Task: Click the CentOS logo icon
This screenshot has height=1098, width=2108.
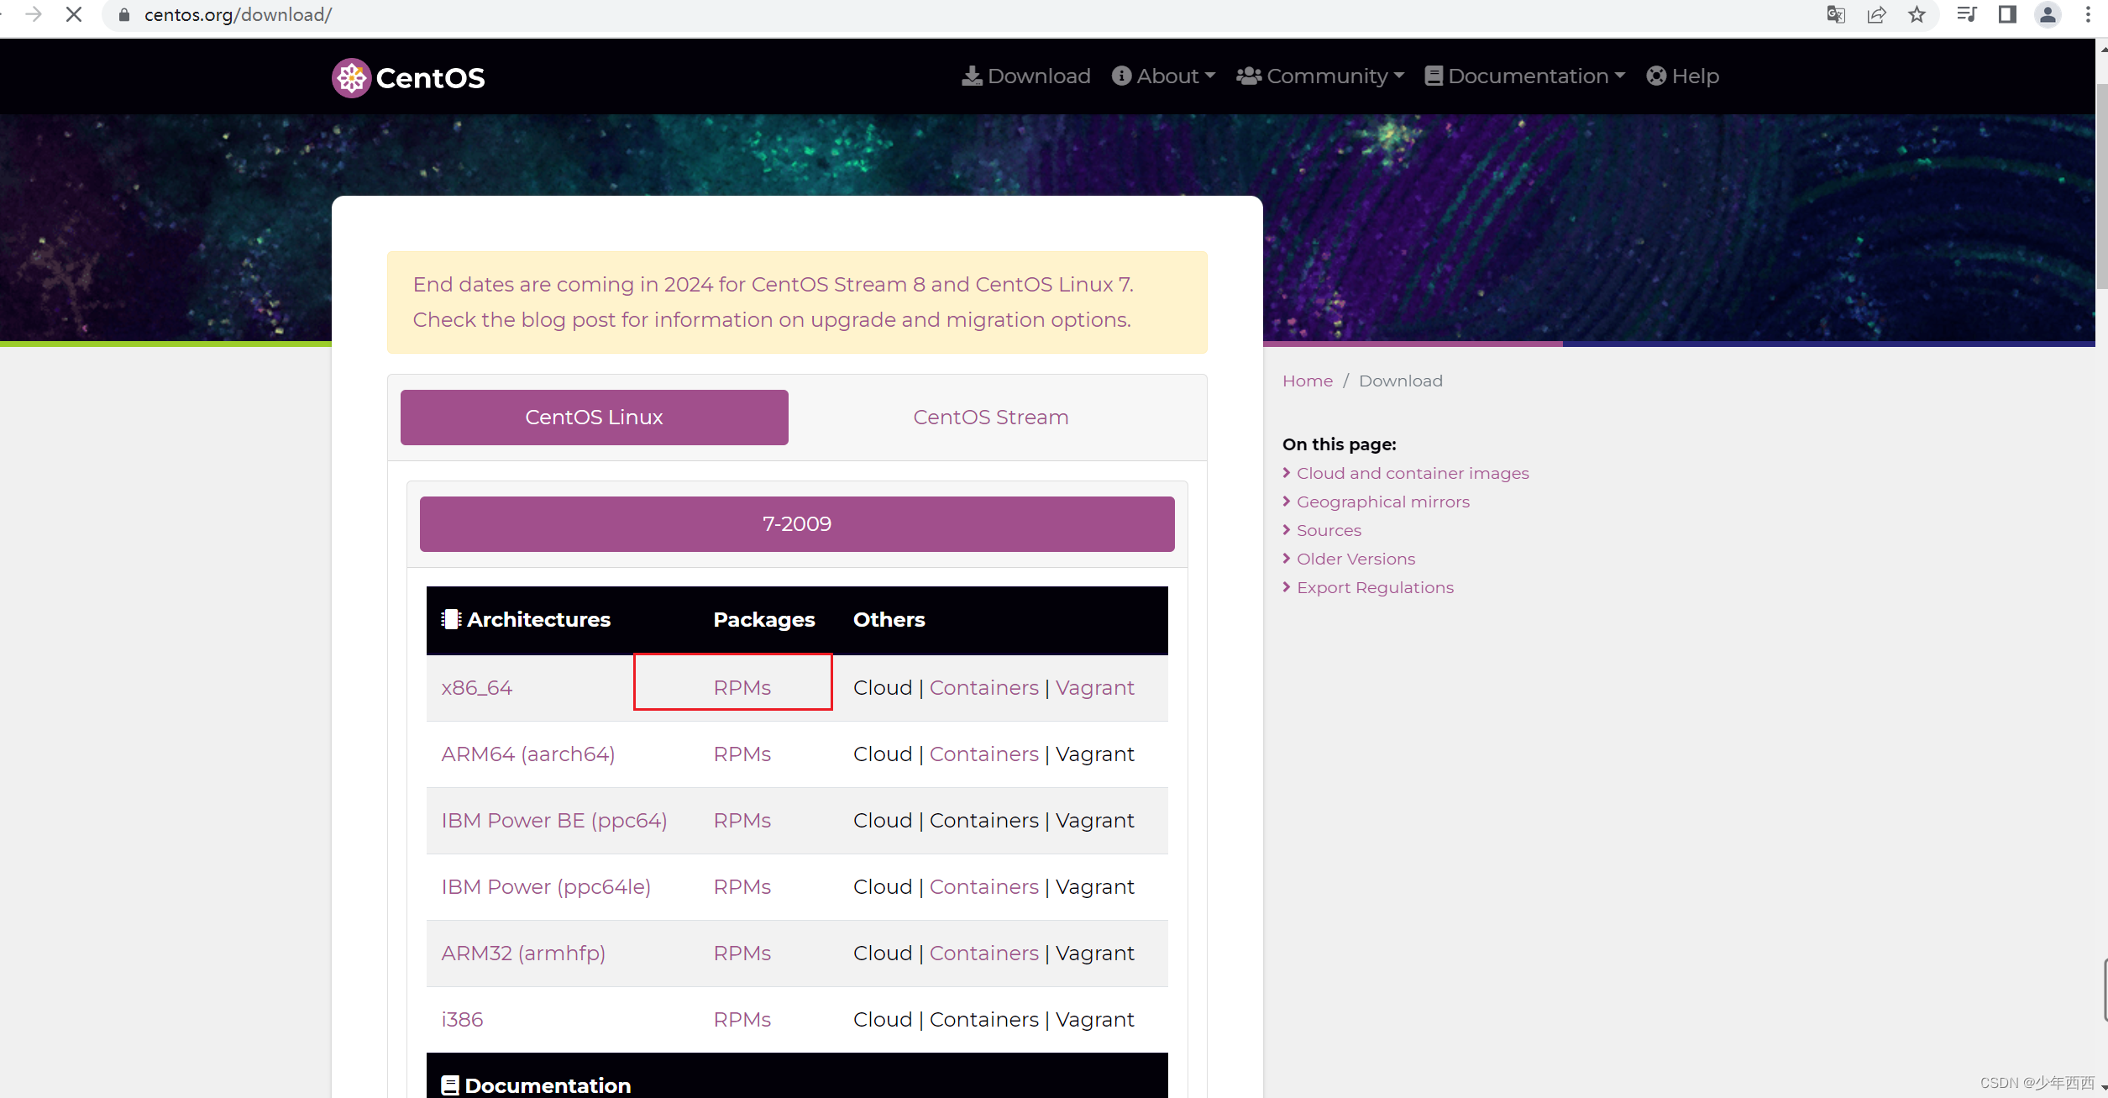Action: pos(351,77)
